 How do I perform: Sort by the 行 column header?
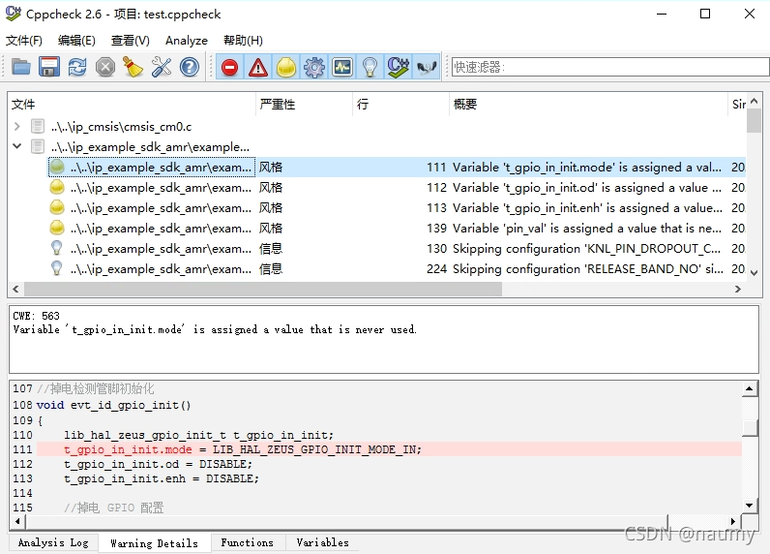pyautogui.click(x=400, y=105)
